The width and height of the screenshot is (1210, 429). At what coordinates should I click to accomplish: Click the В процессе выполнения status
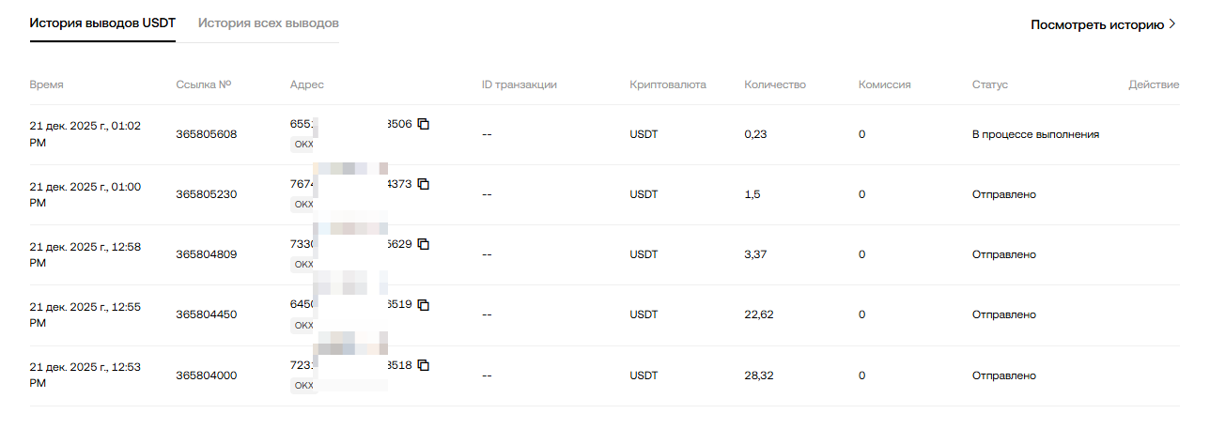pos(1035,134)
